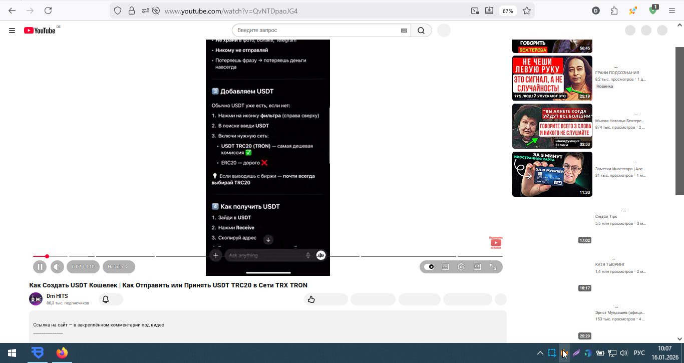This screenshot has width=684, height=363.
Task: Open the 67% zoom level indicator
Action: (508, 11)
